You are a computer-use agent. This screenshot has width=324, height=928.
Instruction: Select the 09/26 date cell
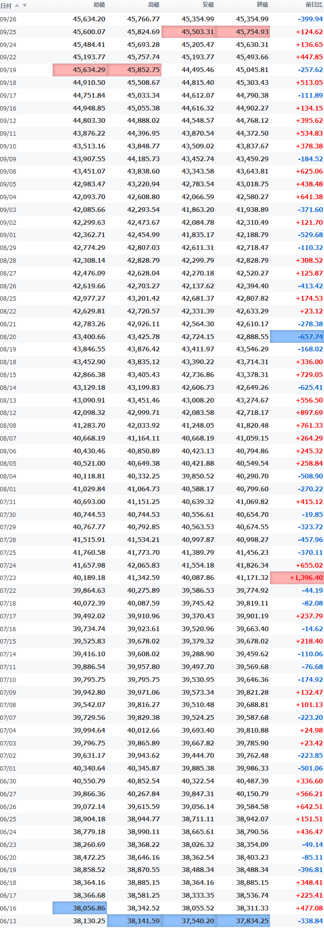8,19
